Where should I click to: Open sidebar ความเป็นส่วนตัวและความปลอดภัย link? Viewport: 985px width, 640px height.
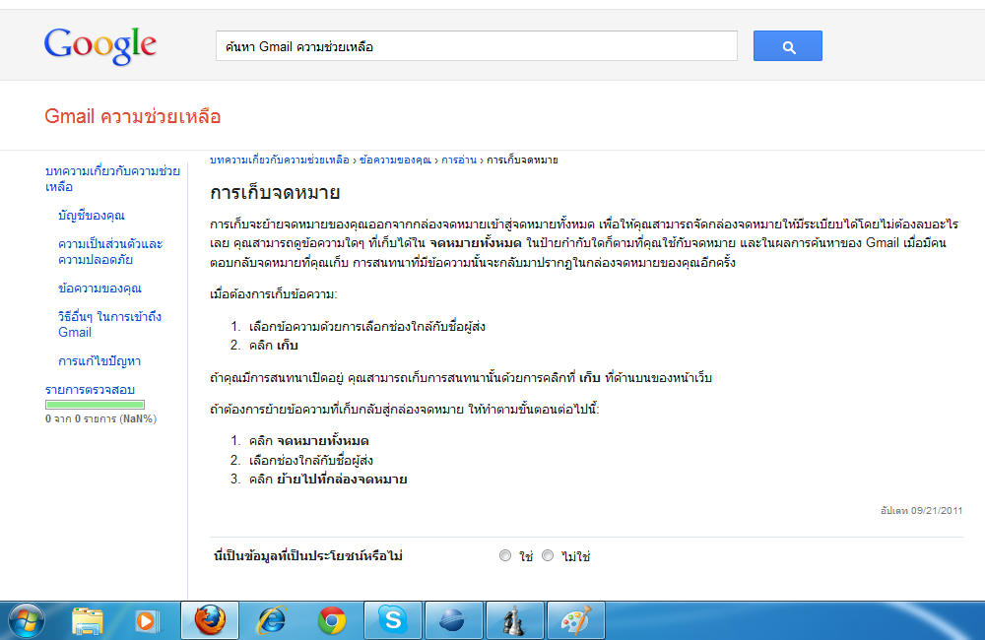(110, 251)
